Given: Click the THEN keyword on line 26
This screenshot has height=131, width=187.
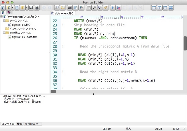Looking at the screenshot, I should coord(143,38).
